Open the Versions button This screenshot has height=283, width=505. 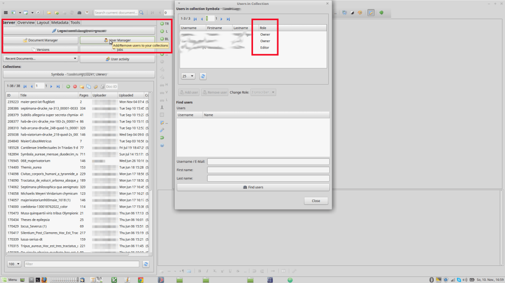click(x=40, y=49)
